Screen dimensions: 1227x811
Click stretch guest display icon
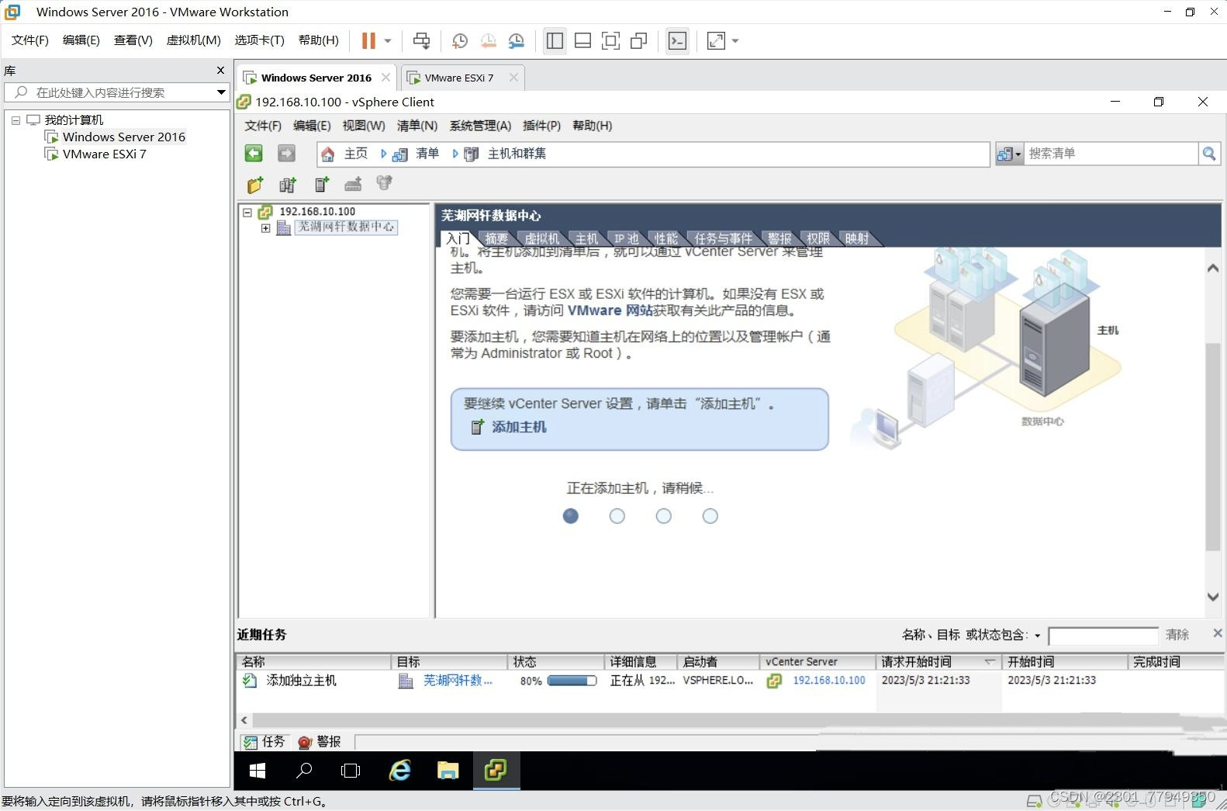716,40
